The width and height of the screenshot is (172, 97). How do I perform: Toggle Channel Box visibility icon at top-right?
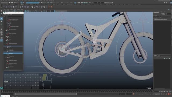(x=171, y=3)
